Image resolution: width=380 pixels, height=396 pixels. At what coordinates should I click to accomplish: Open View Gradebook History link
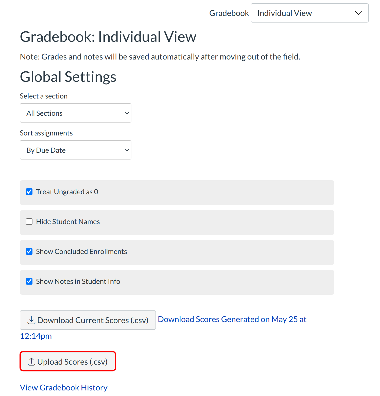[x=64, y=387]
